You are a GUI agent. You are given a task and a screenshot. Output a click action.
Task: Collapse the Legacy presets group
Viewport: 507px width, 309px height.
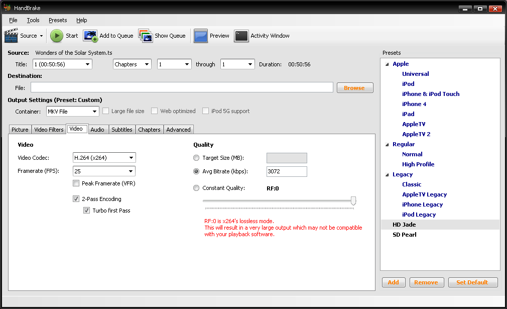[x=387, y=175]
